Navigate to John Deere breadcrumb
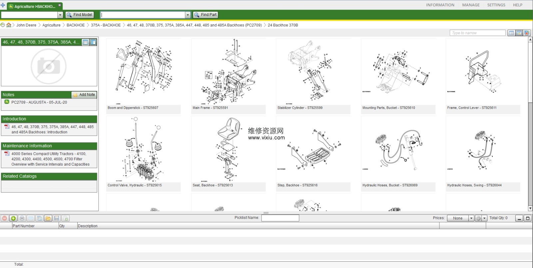533x268 pixels. (26, 25)
